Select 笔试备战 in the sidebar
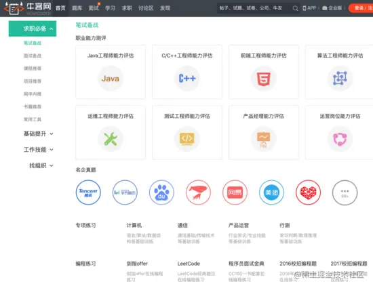373x288 pixels. pyautogui.click(x=33, y=43)
